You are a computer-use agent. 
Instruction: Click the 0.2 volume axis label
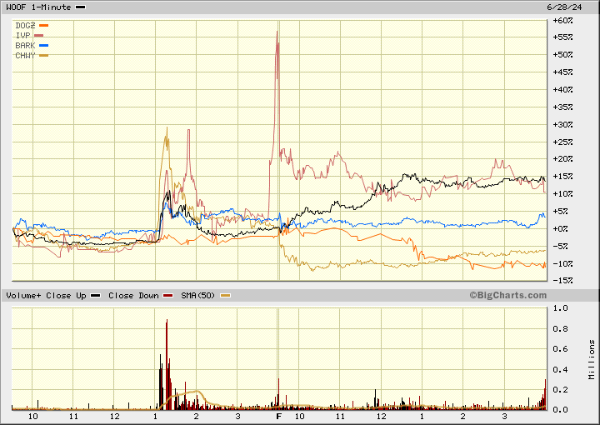coord(560,390)
